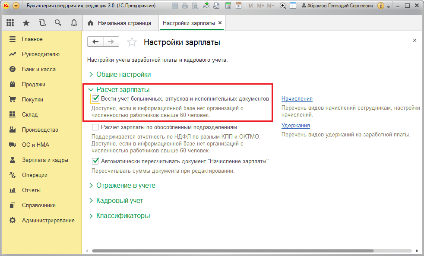This screenshot has height=256, width=424.
Task: Open history icon in top panel
Action: [x=42, y=23]
